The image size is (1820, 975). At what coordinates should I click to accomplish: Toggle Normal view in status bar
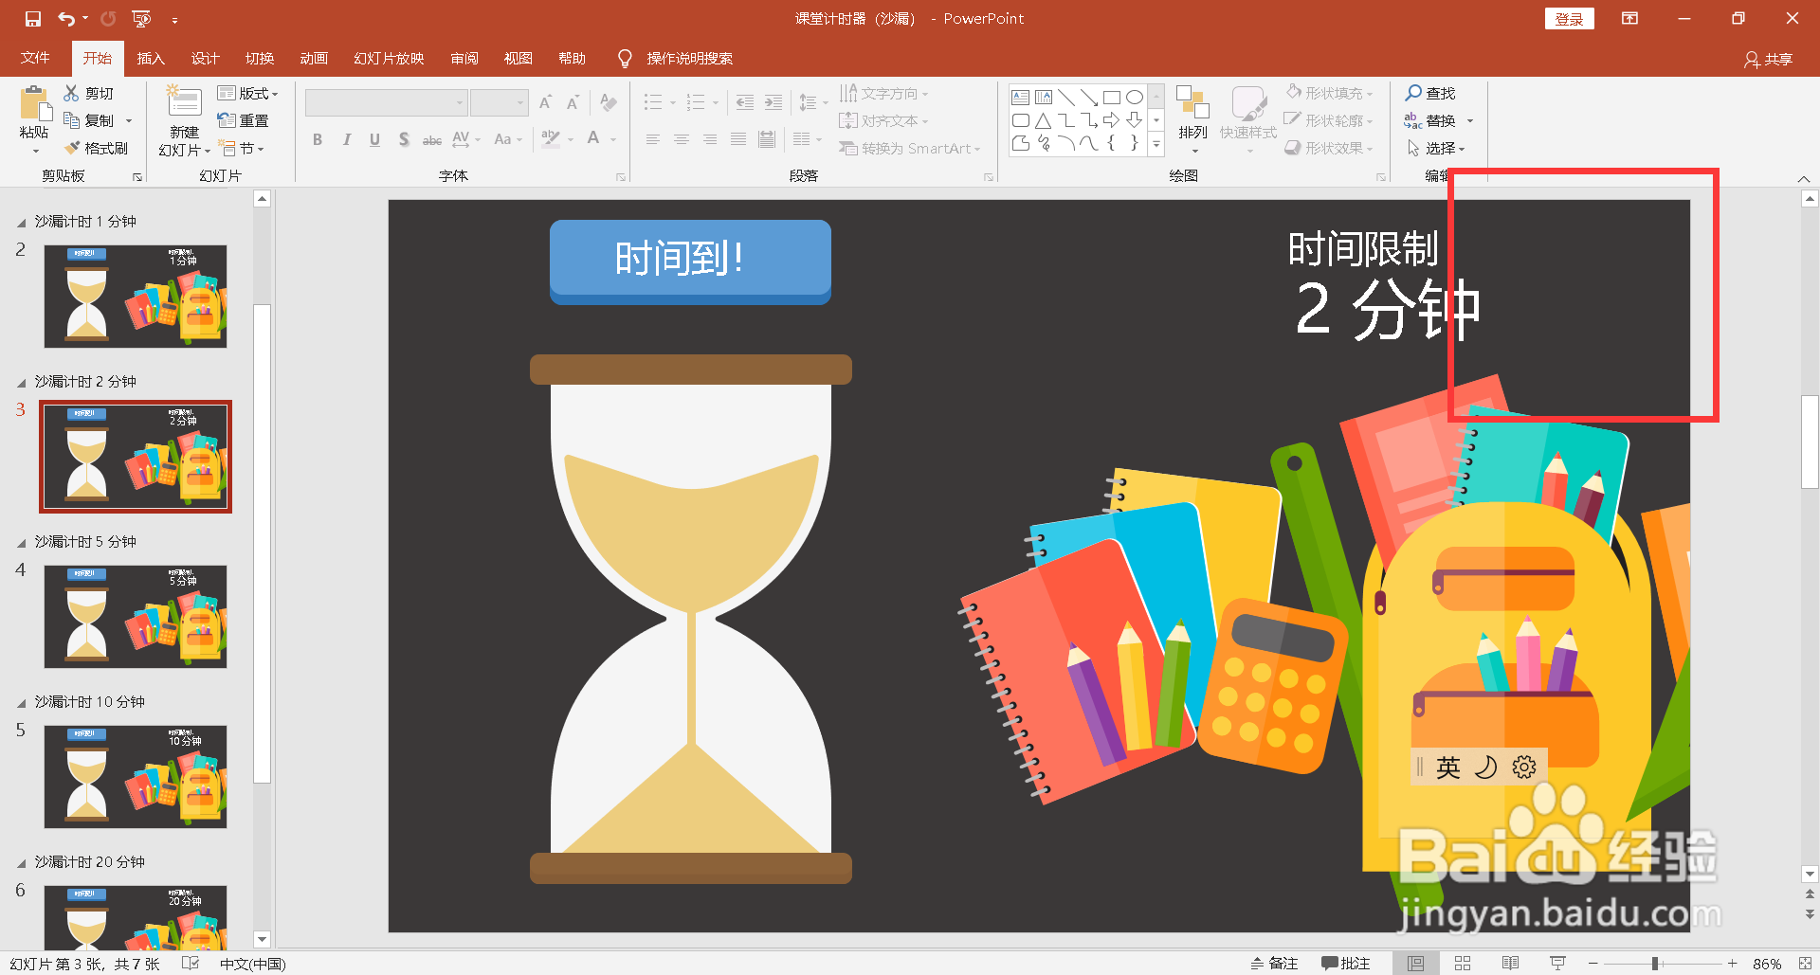pyautogui.click(x=1415, y=964)
